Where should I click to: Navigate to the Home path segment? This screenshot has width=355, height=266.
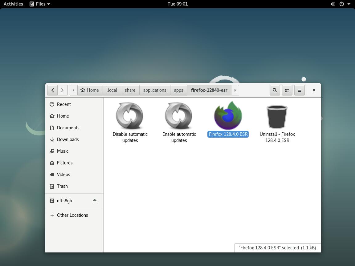(90, 90)
